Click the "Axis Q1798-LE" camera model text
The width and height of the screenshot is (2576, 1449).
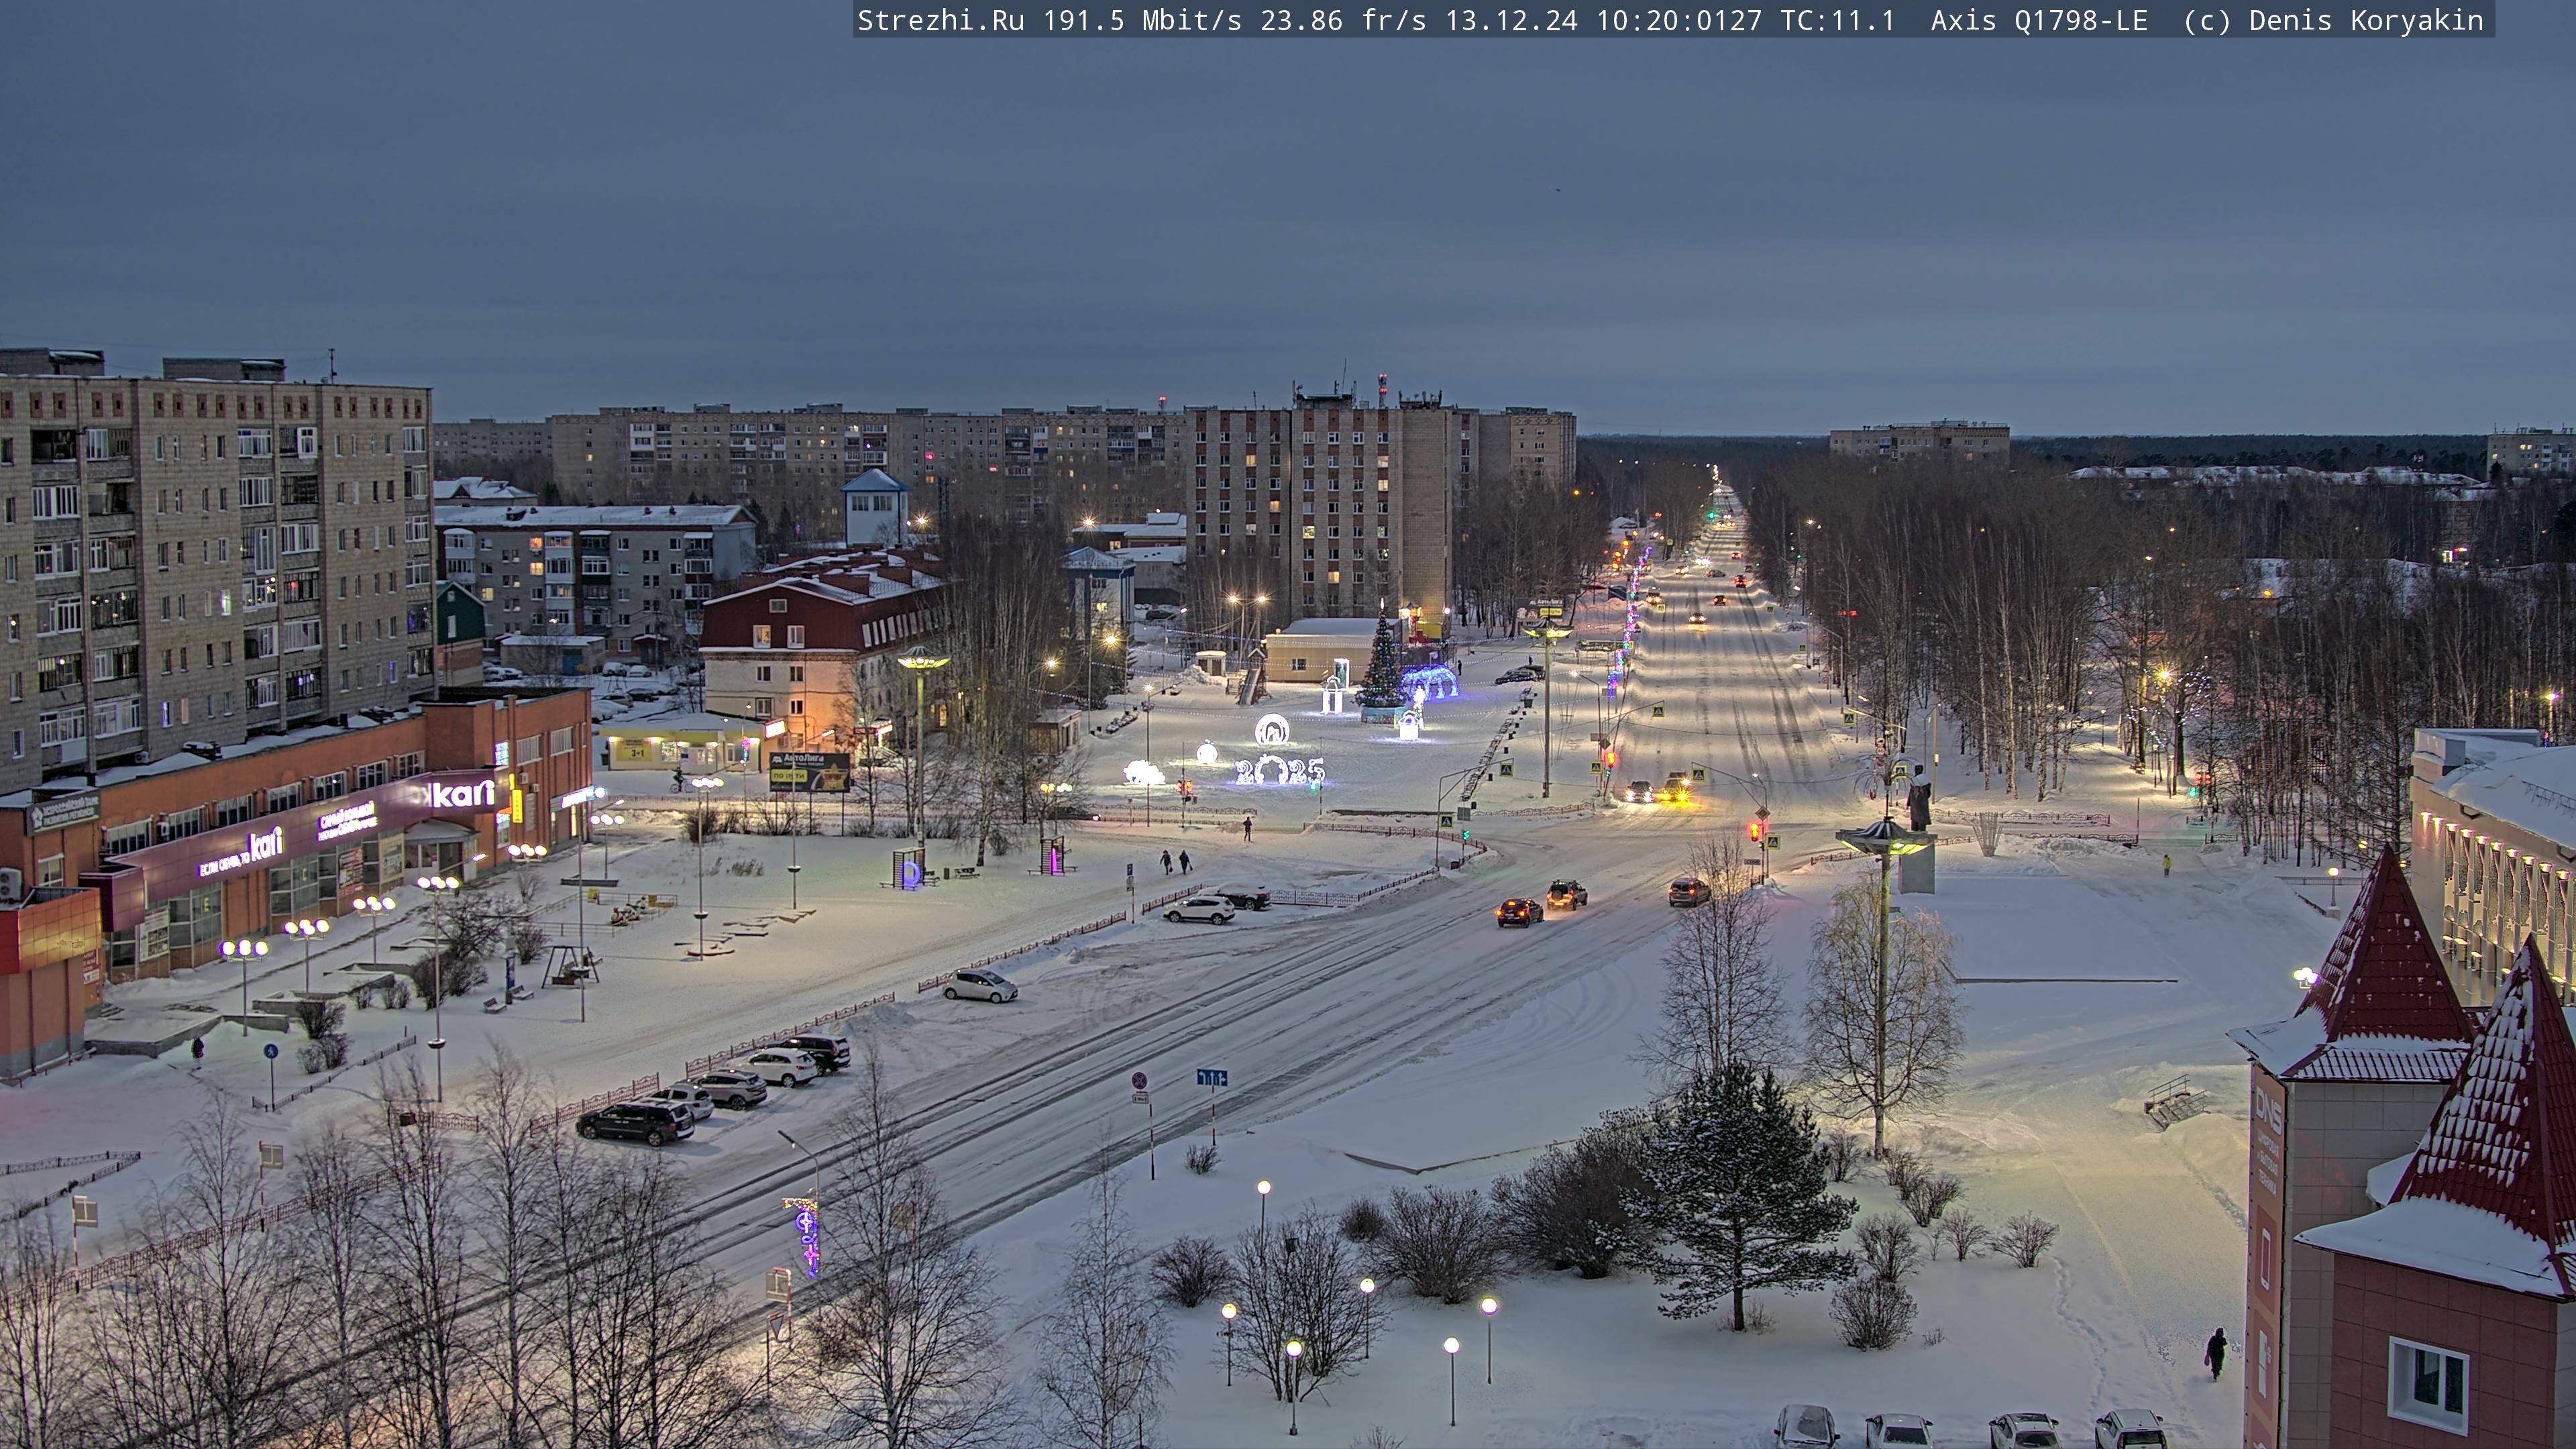(2039, 21)
